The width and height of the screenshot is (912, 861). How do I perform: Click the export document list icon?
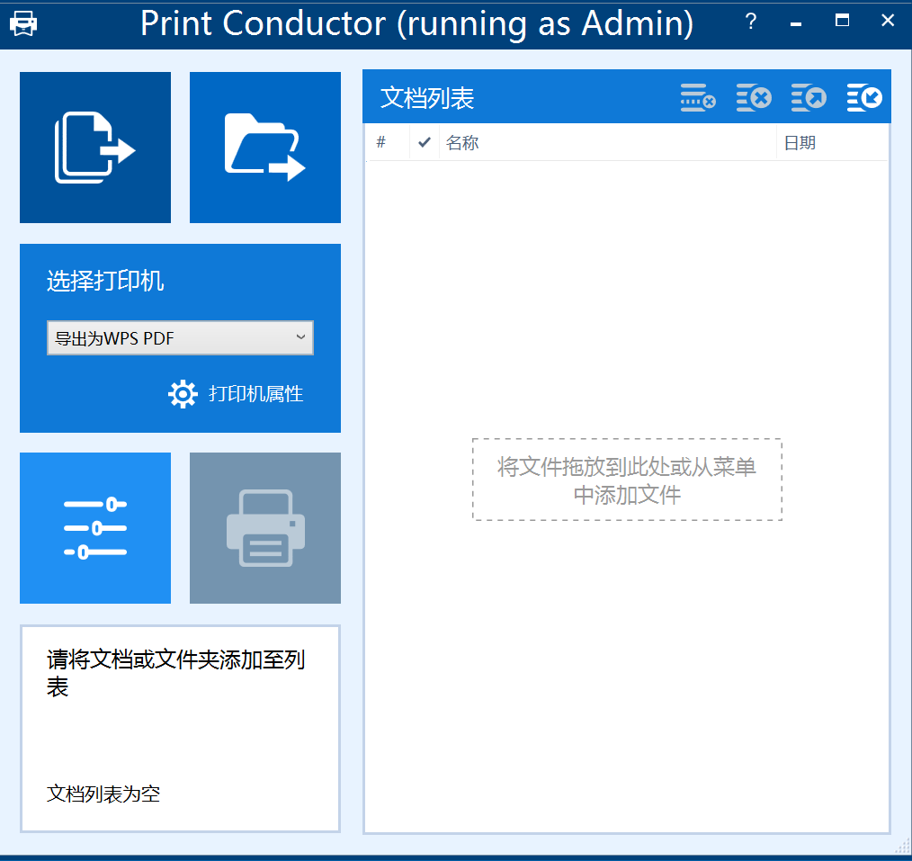(809, 98)
